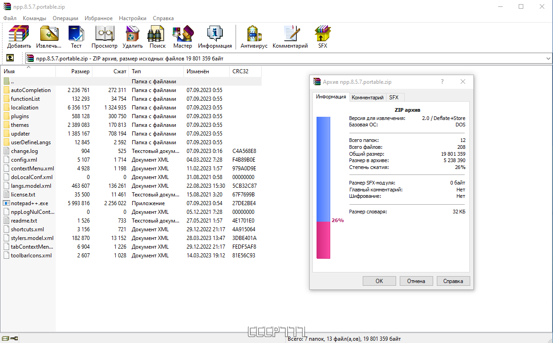Click the compression ratio bar
The width and height of the screenshot is (553, 343).
[x=323, y=188]
